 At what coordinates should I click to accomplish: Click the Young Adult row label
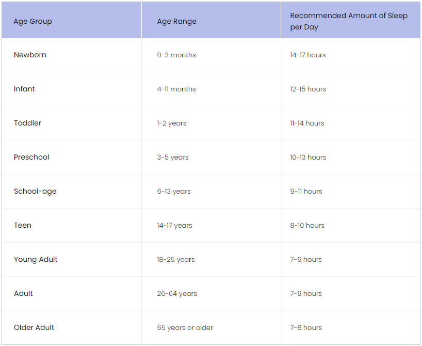36,260
